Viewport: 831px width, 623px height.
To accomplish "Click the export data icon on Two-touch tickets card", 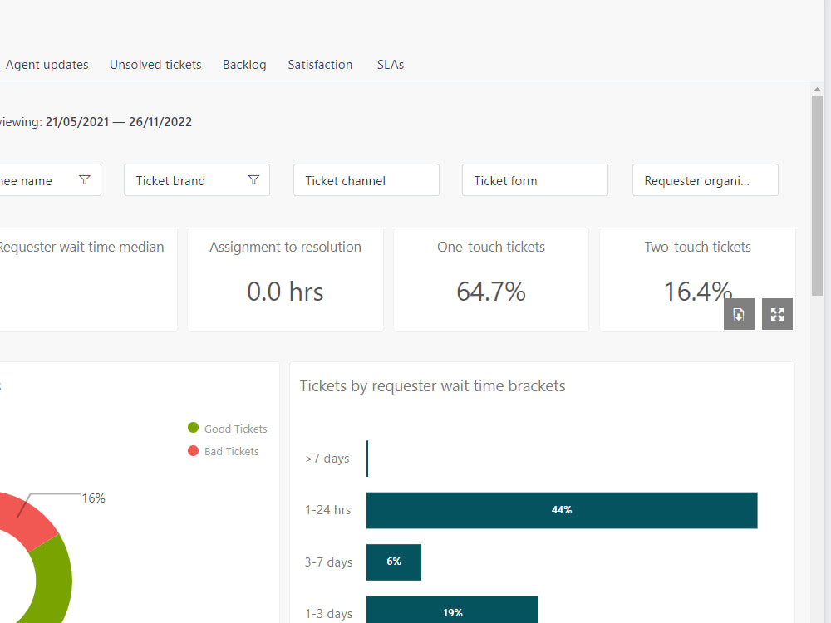I will [x=739, y=314].
